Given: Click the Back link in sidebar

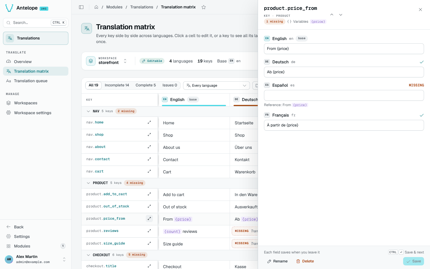Looking at the screenshot, I should pyautogui.click(x=36, y=227).
